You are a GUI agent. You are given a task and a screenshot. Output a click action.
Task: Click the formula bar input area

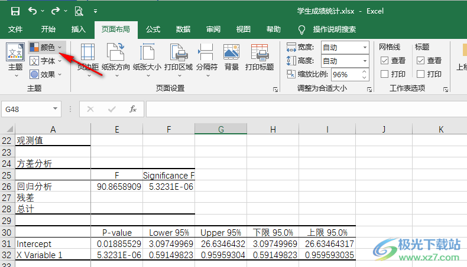306,109
